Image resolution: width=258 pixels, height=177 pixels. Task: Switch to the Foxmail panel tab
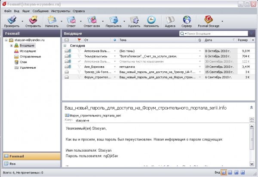[x=31, y=156]
